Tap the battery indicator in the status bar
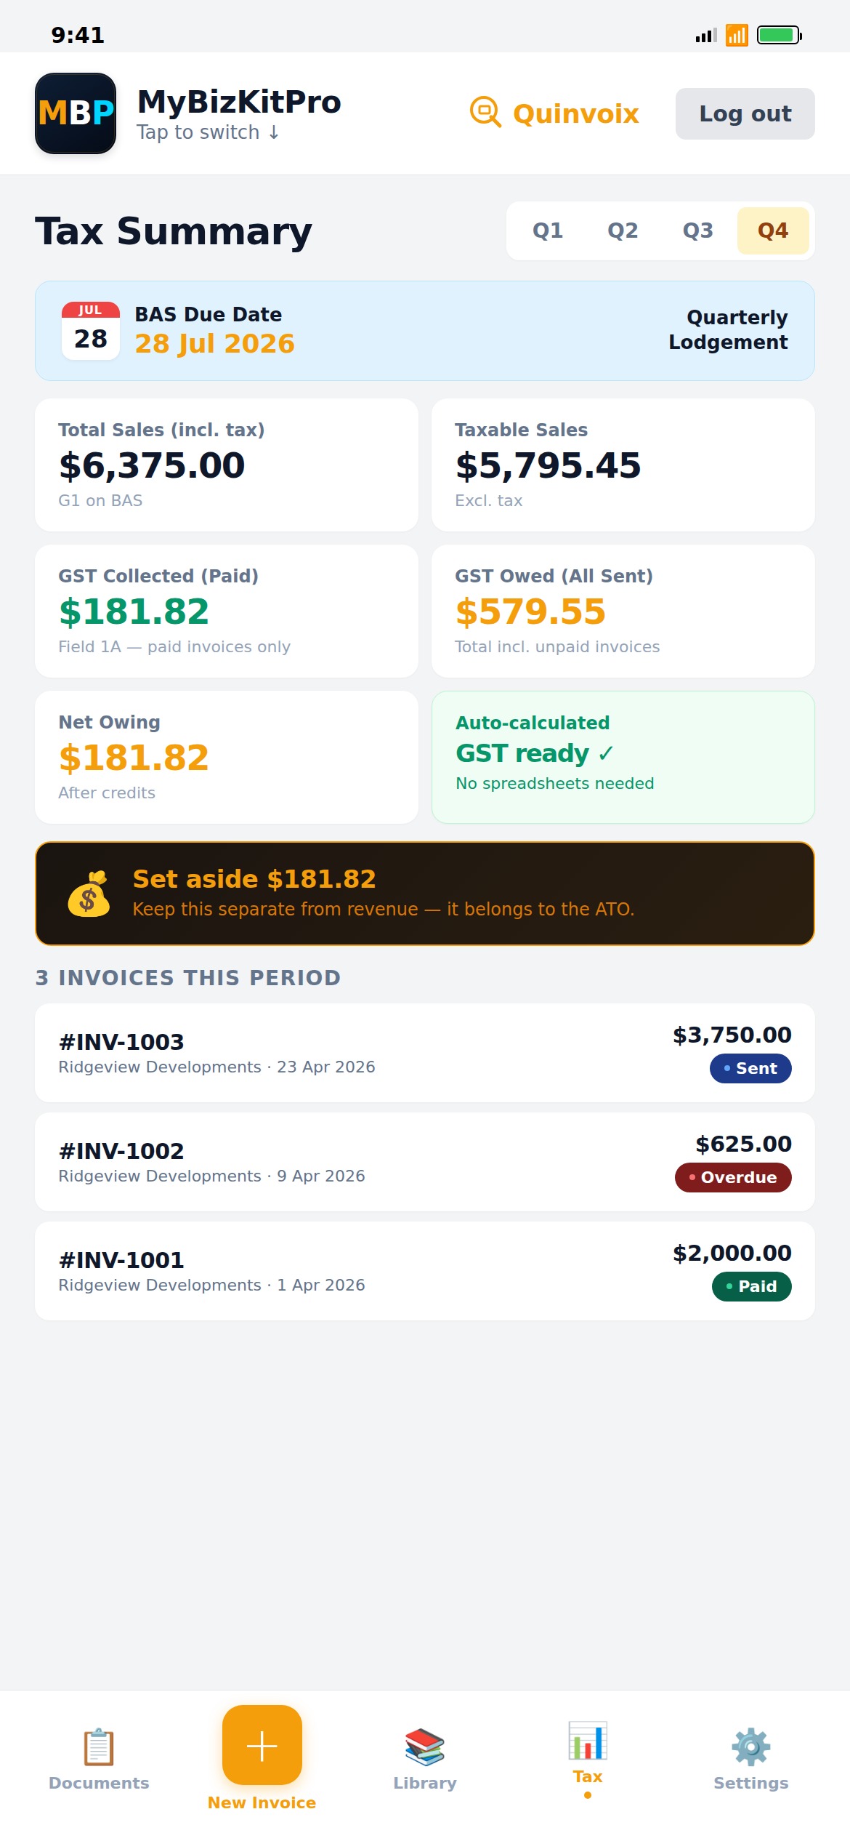The width and height of the screenshot is (850, 1841). (778, 34)
